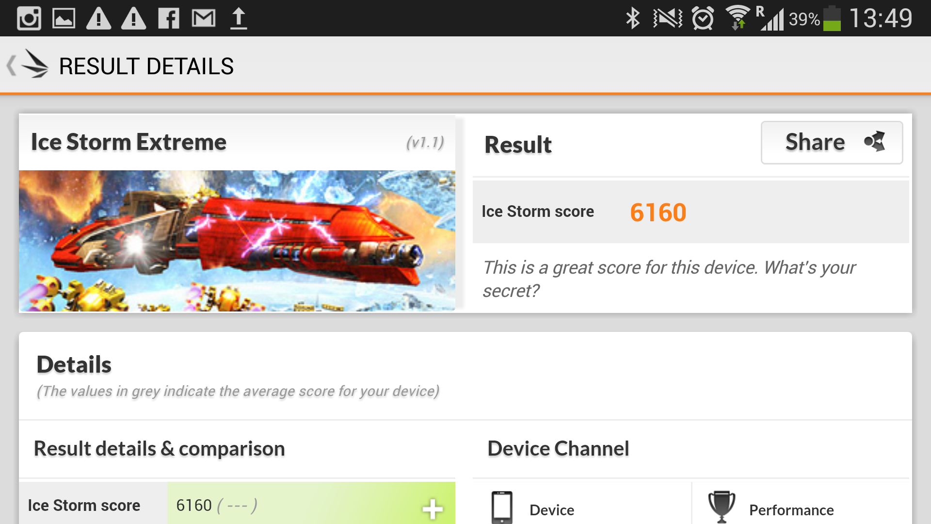The image size is (931, 524).
Task: Tap the RESULT DETAILS header title
Action: pyautogui.click(x=146, y=66)
